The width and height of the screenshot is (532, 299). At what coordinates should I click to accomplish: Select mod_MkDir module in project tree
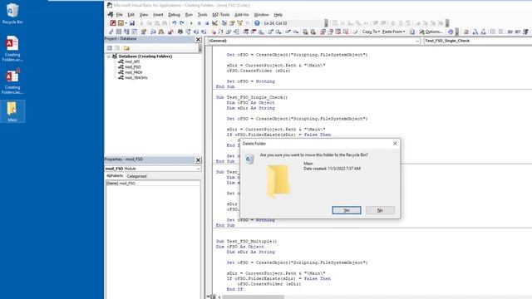click(133, 72)
